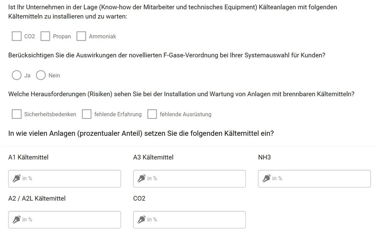This screenshot has width=378, height=233.
Task: Activate the NH3 percentage input field
Action: (x=319, y=178)
